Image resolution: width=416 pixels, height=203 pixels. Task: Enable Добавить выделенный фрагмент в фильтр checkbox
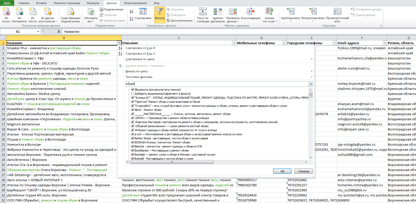tap(132, 94)
